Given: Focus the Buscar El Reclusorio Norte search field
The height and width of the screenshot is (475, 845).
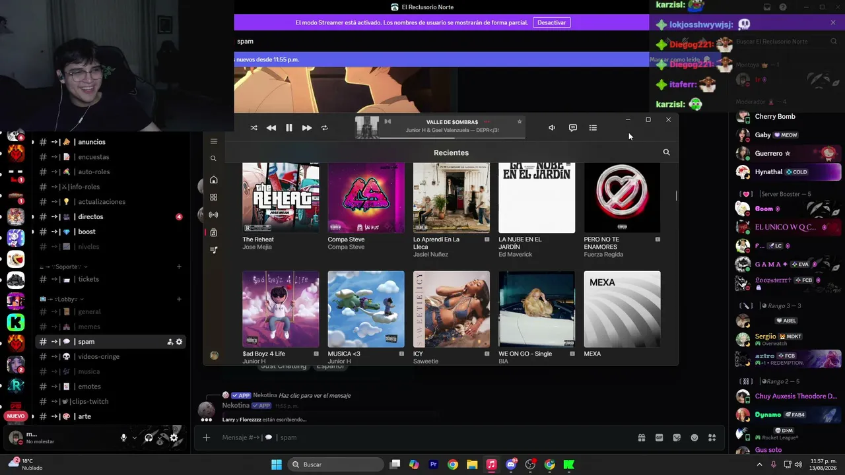Looking at the screenshot, I should tap(785, 42).
